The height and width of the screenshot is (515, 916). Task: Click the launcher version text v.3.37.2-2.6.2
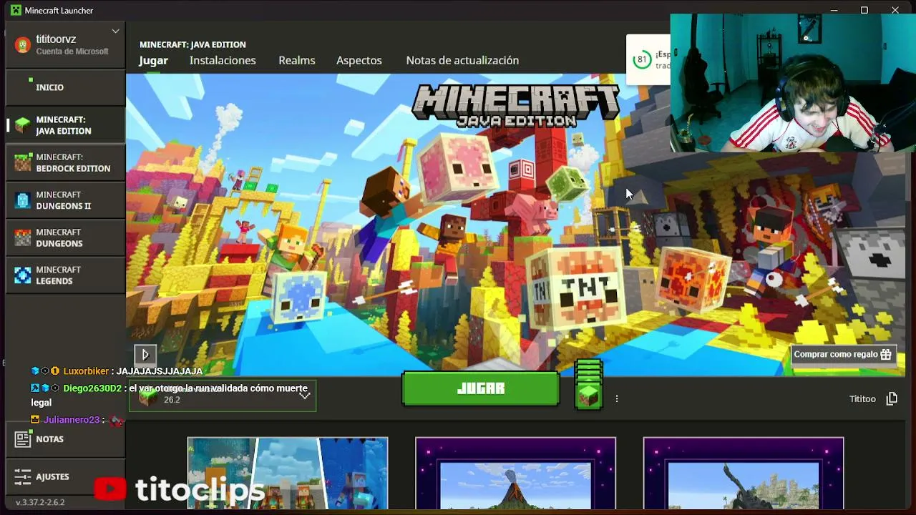40,502
